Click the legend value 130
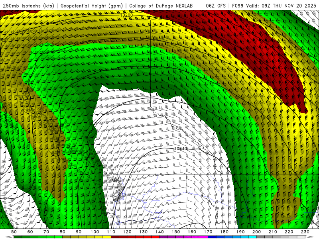 (144, 232)
